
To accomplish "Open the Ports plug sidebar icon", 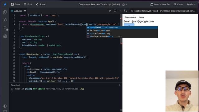I will pos(5,28).
